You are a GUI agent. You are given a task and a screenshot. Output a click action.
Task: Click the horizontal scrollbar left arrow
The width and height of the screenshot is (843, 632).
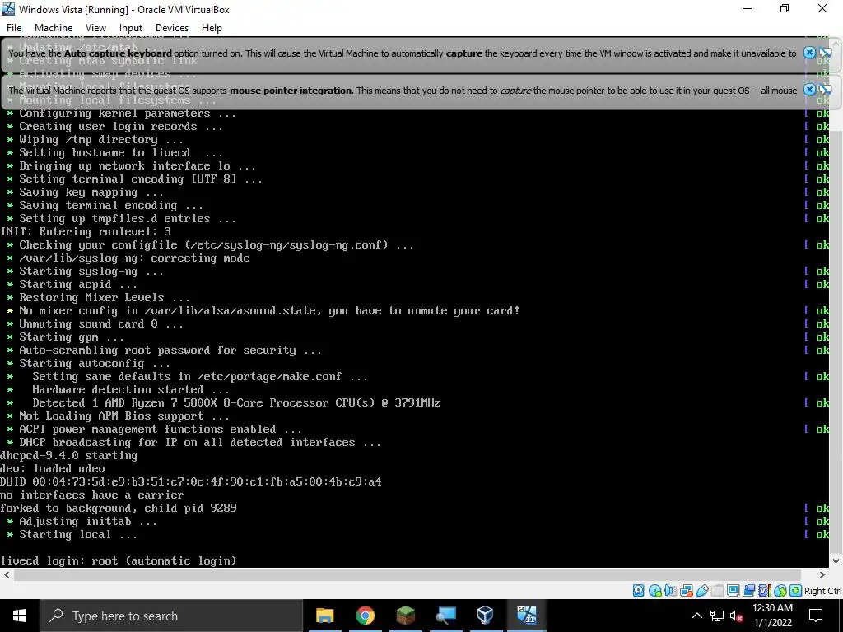click(x=7, y=575)
